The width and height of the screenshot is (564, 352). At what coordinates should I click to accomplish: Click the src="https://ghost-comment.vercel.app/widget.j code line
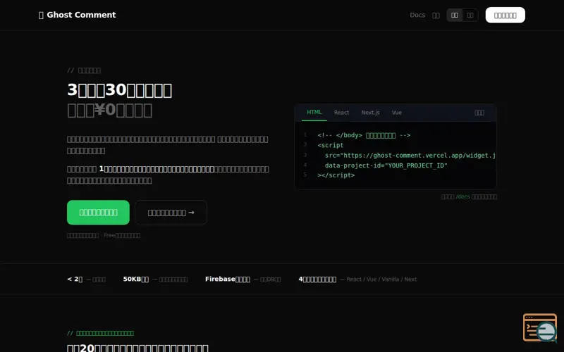pos(410,155)
